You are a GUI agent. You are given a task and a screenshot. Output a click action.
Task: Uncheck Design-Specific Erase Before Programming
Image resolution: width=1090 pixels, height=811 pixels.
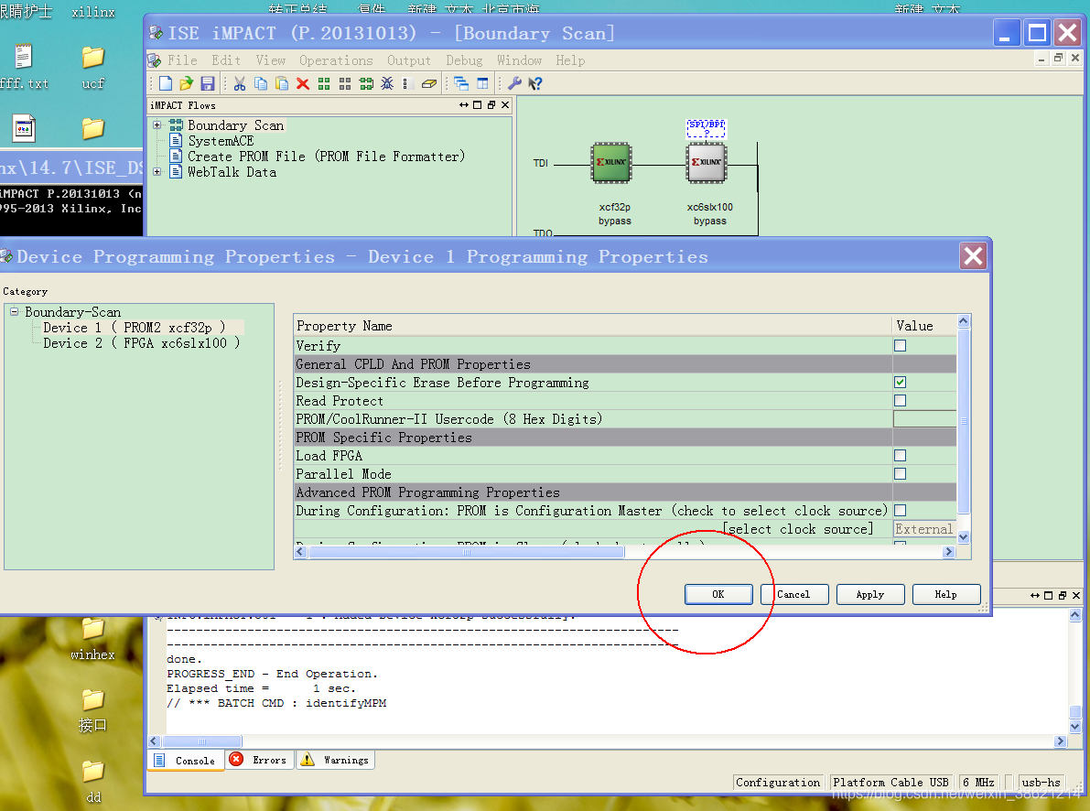click(x=901, y=383)
